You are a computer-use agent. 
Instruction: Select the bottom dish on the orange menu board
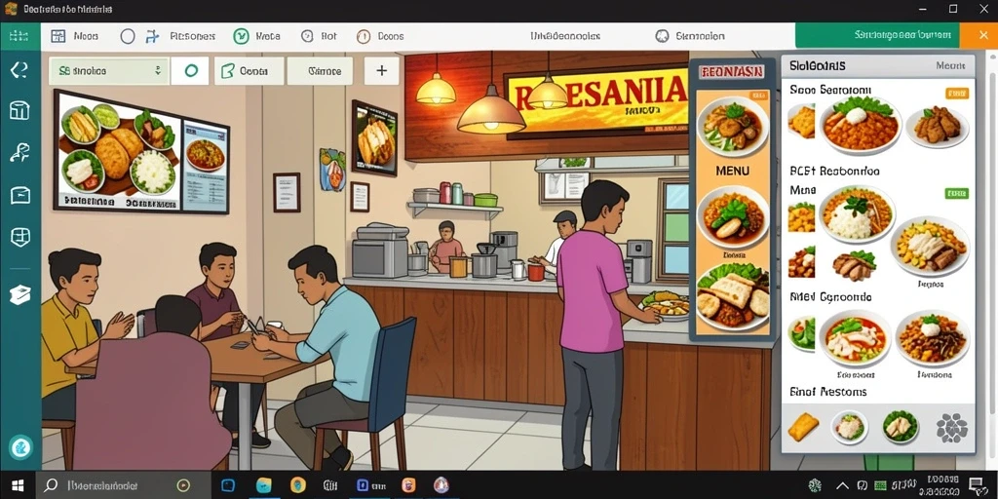733,298
